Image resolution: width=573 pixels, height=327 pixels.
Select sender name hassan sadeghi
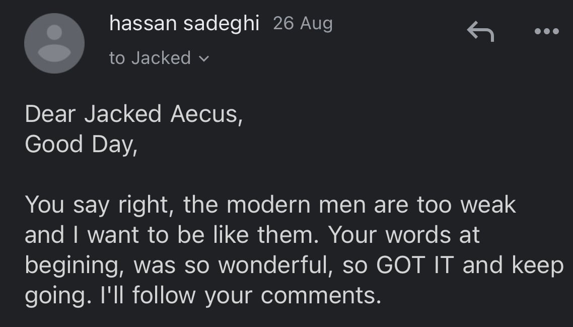click(184, 23)
